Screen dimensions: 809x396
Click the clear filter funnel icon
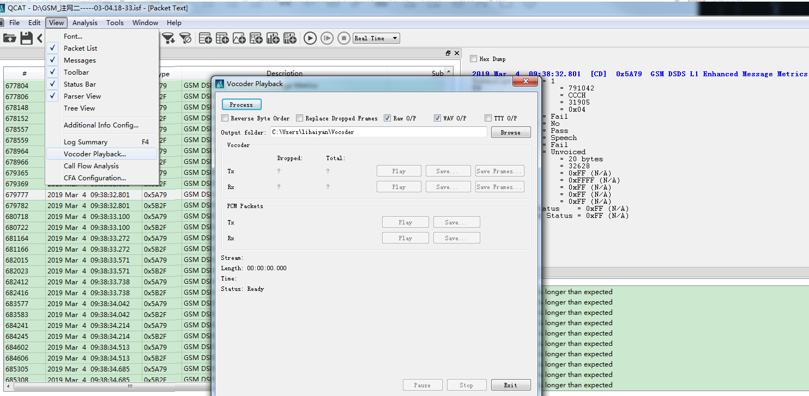click(185, 38)
